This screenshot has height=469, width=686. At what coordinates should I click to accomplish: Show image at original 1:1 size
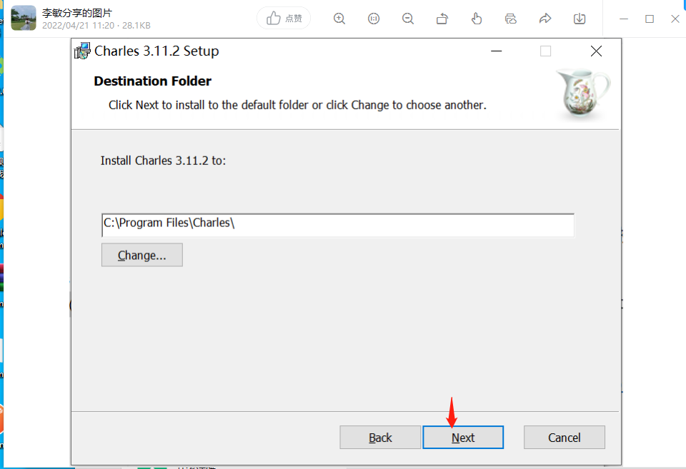(374, 19)
